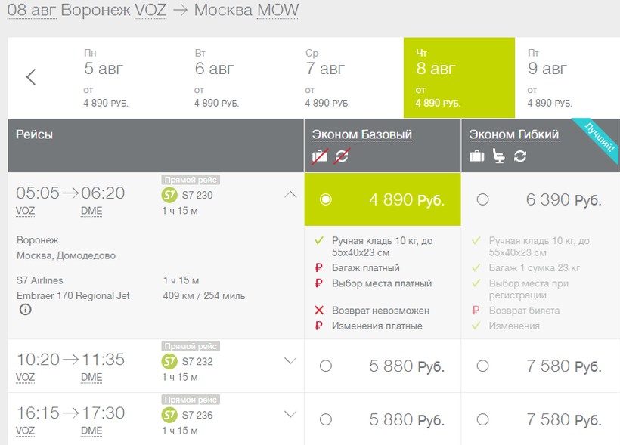
Task: Go to previous dates with left arrow
Action: pyautogui.click(x=31, y=76)
